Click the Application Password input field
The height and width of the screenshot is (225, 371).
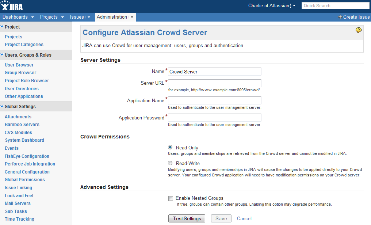[x=215, y=118]
